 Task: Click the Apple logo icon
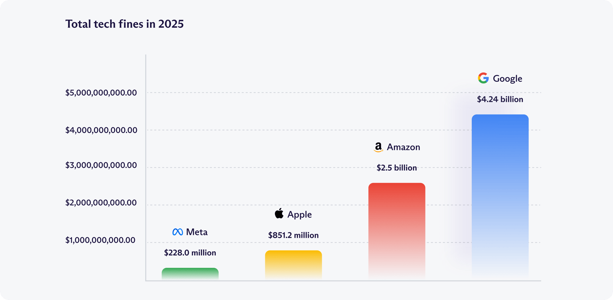tap(279, 214)
